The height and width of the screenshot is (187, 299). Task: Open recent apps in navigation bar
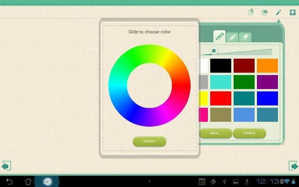tap(47, 182)
